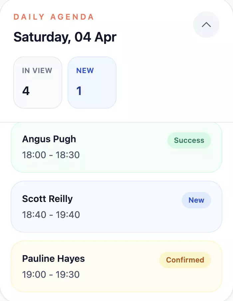Click the New badge on Scott Reilly's card
This screenshot has height=301, width=233.
point(196,200)
